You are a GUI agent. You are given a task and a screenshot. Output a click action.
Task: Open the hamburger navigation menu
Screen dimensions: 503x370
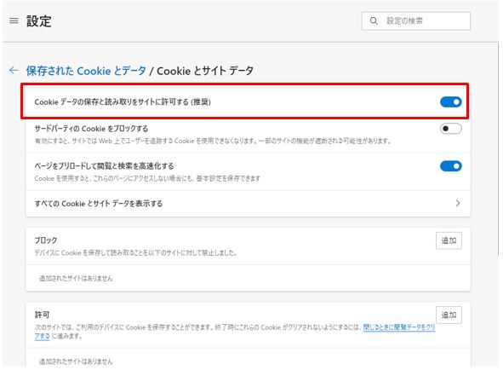14,21
